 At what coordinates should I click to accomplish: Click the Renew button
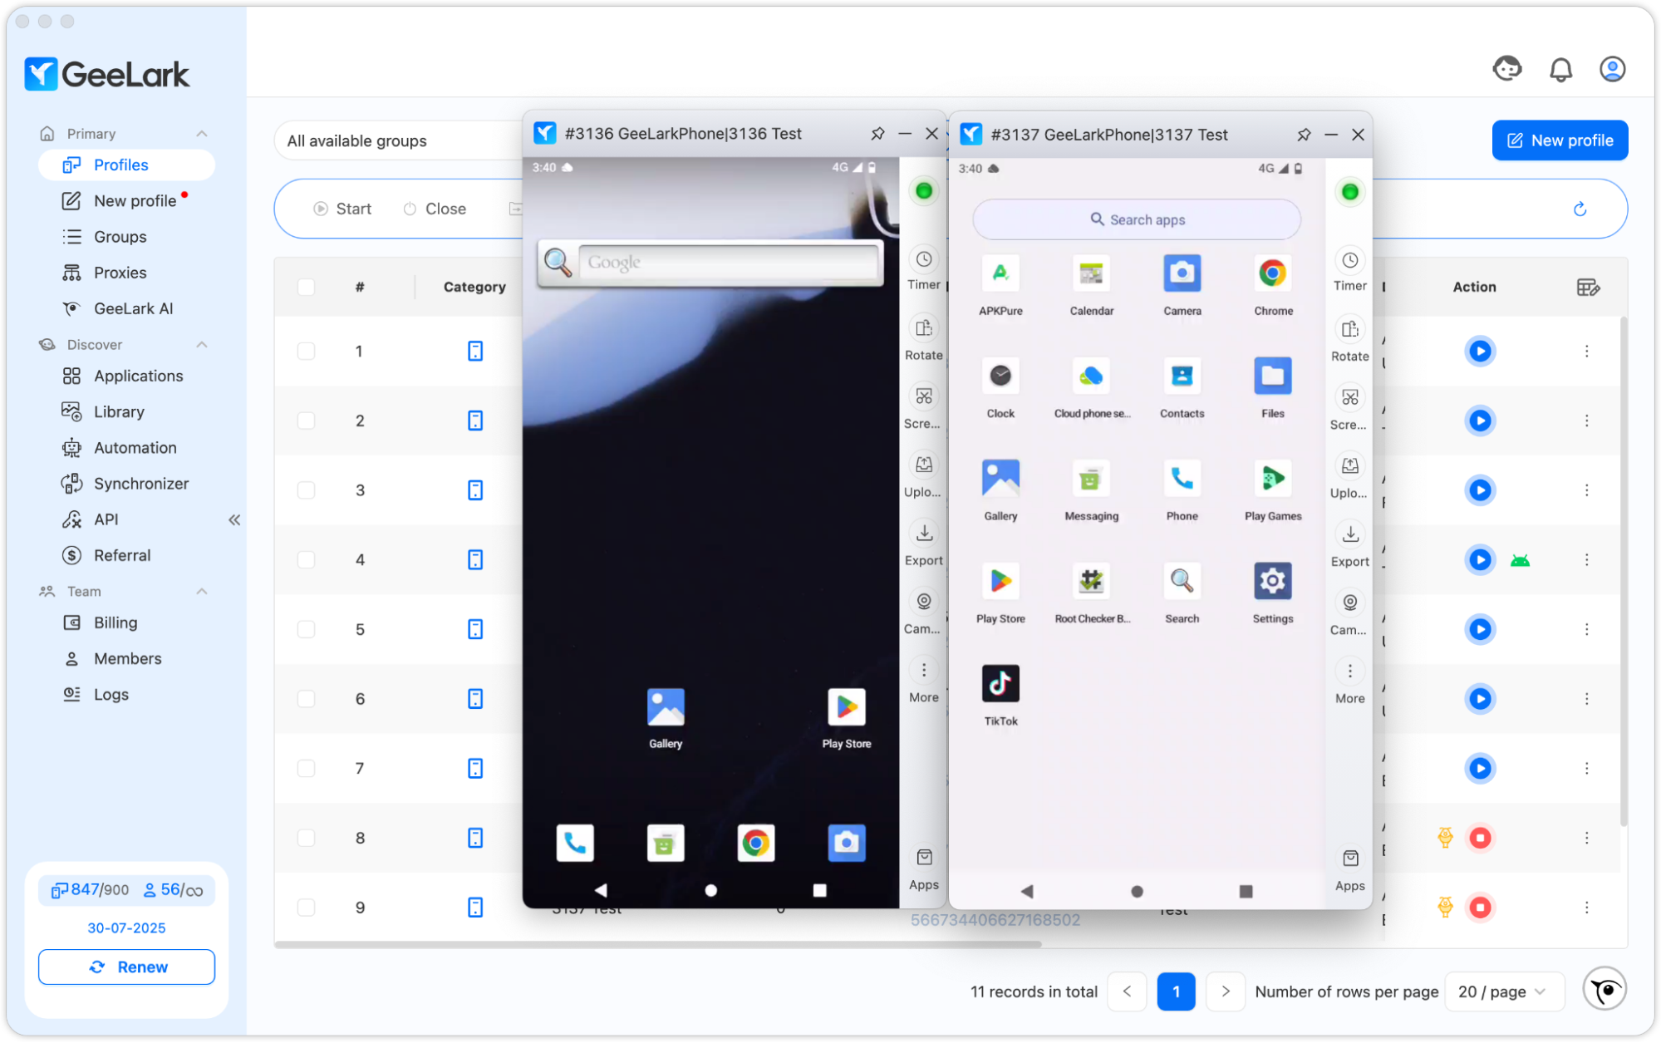tap(126, 967)
